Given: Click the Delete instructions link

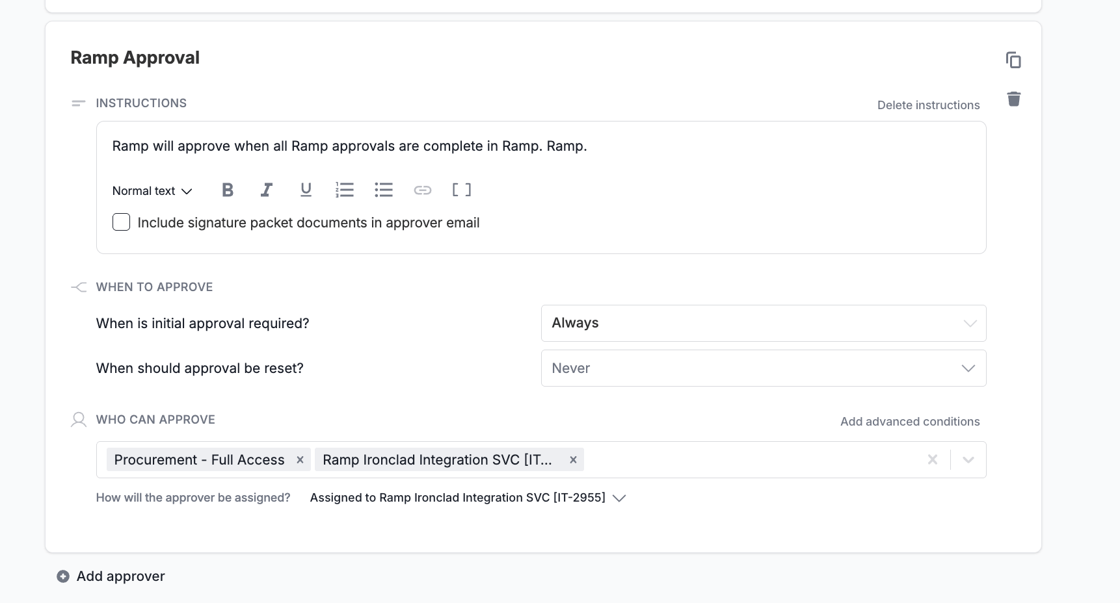Looking at the screenshot, I should (928, 105).
